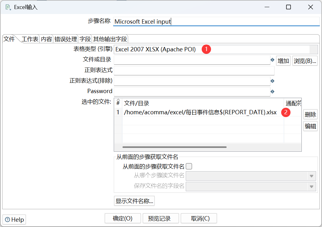Focus the Password input field
The height and width of the screenshot is (227, 322).
[192, 92]
